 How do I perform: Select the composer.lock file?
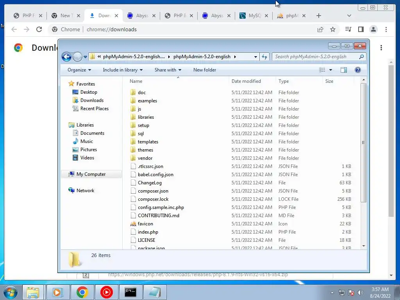[153, 199]
